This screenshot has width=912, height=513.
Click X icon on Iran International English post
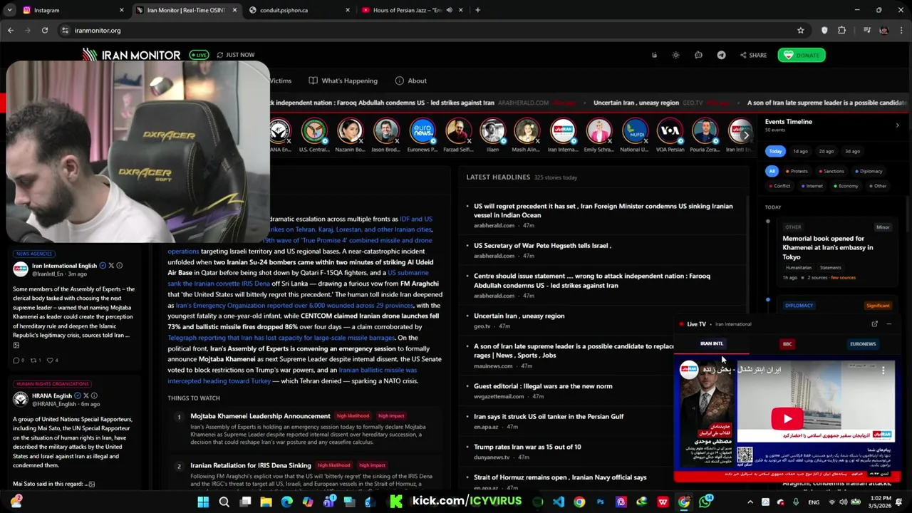[x=111, y=266]
